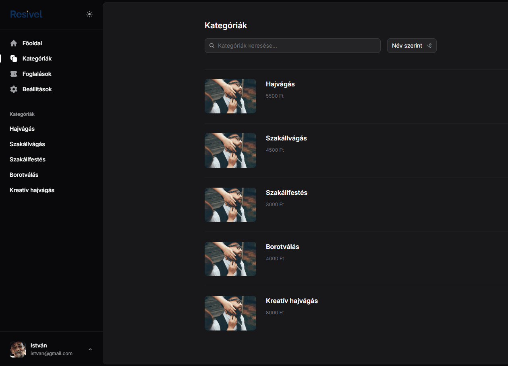The image size is (508, 366).
Task: Click the Szakállfestés title in main list
Action: (x=286, y=193)
